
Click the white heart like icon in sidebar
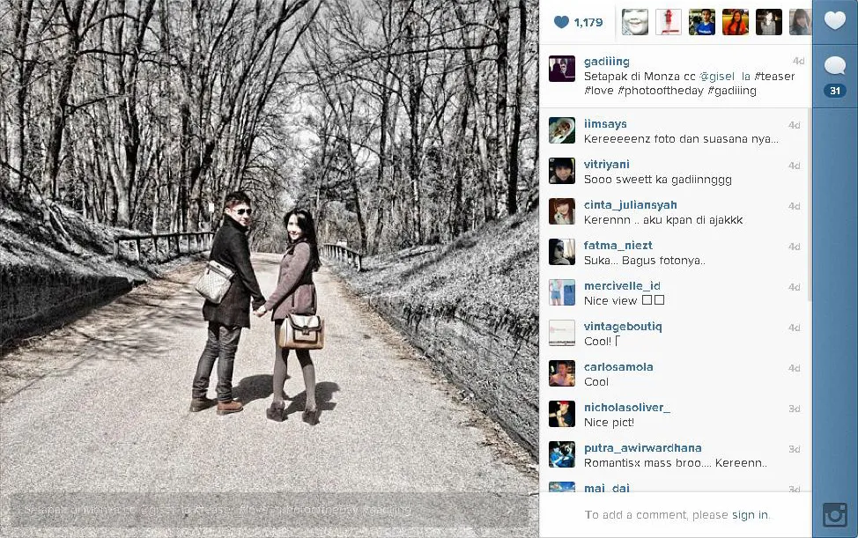[x=835, y=21]
